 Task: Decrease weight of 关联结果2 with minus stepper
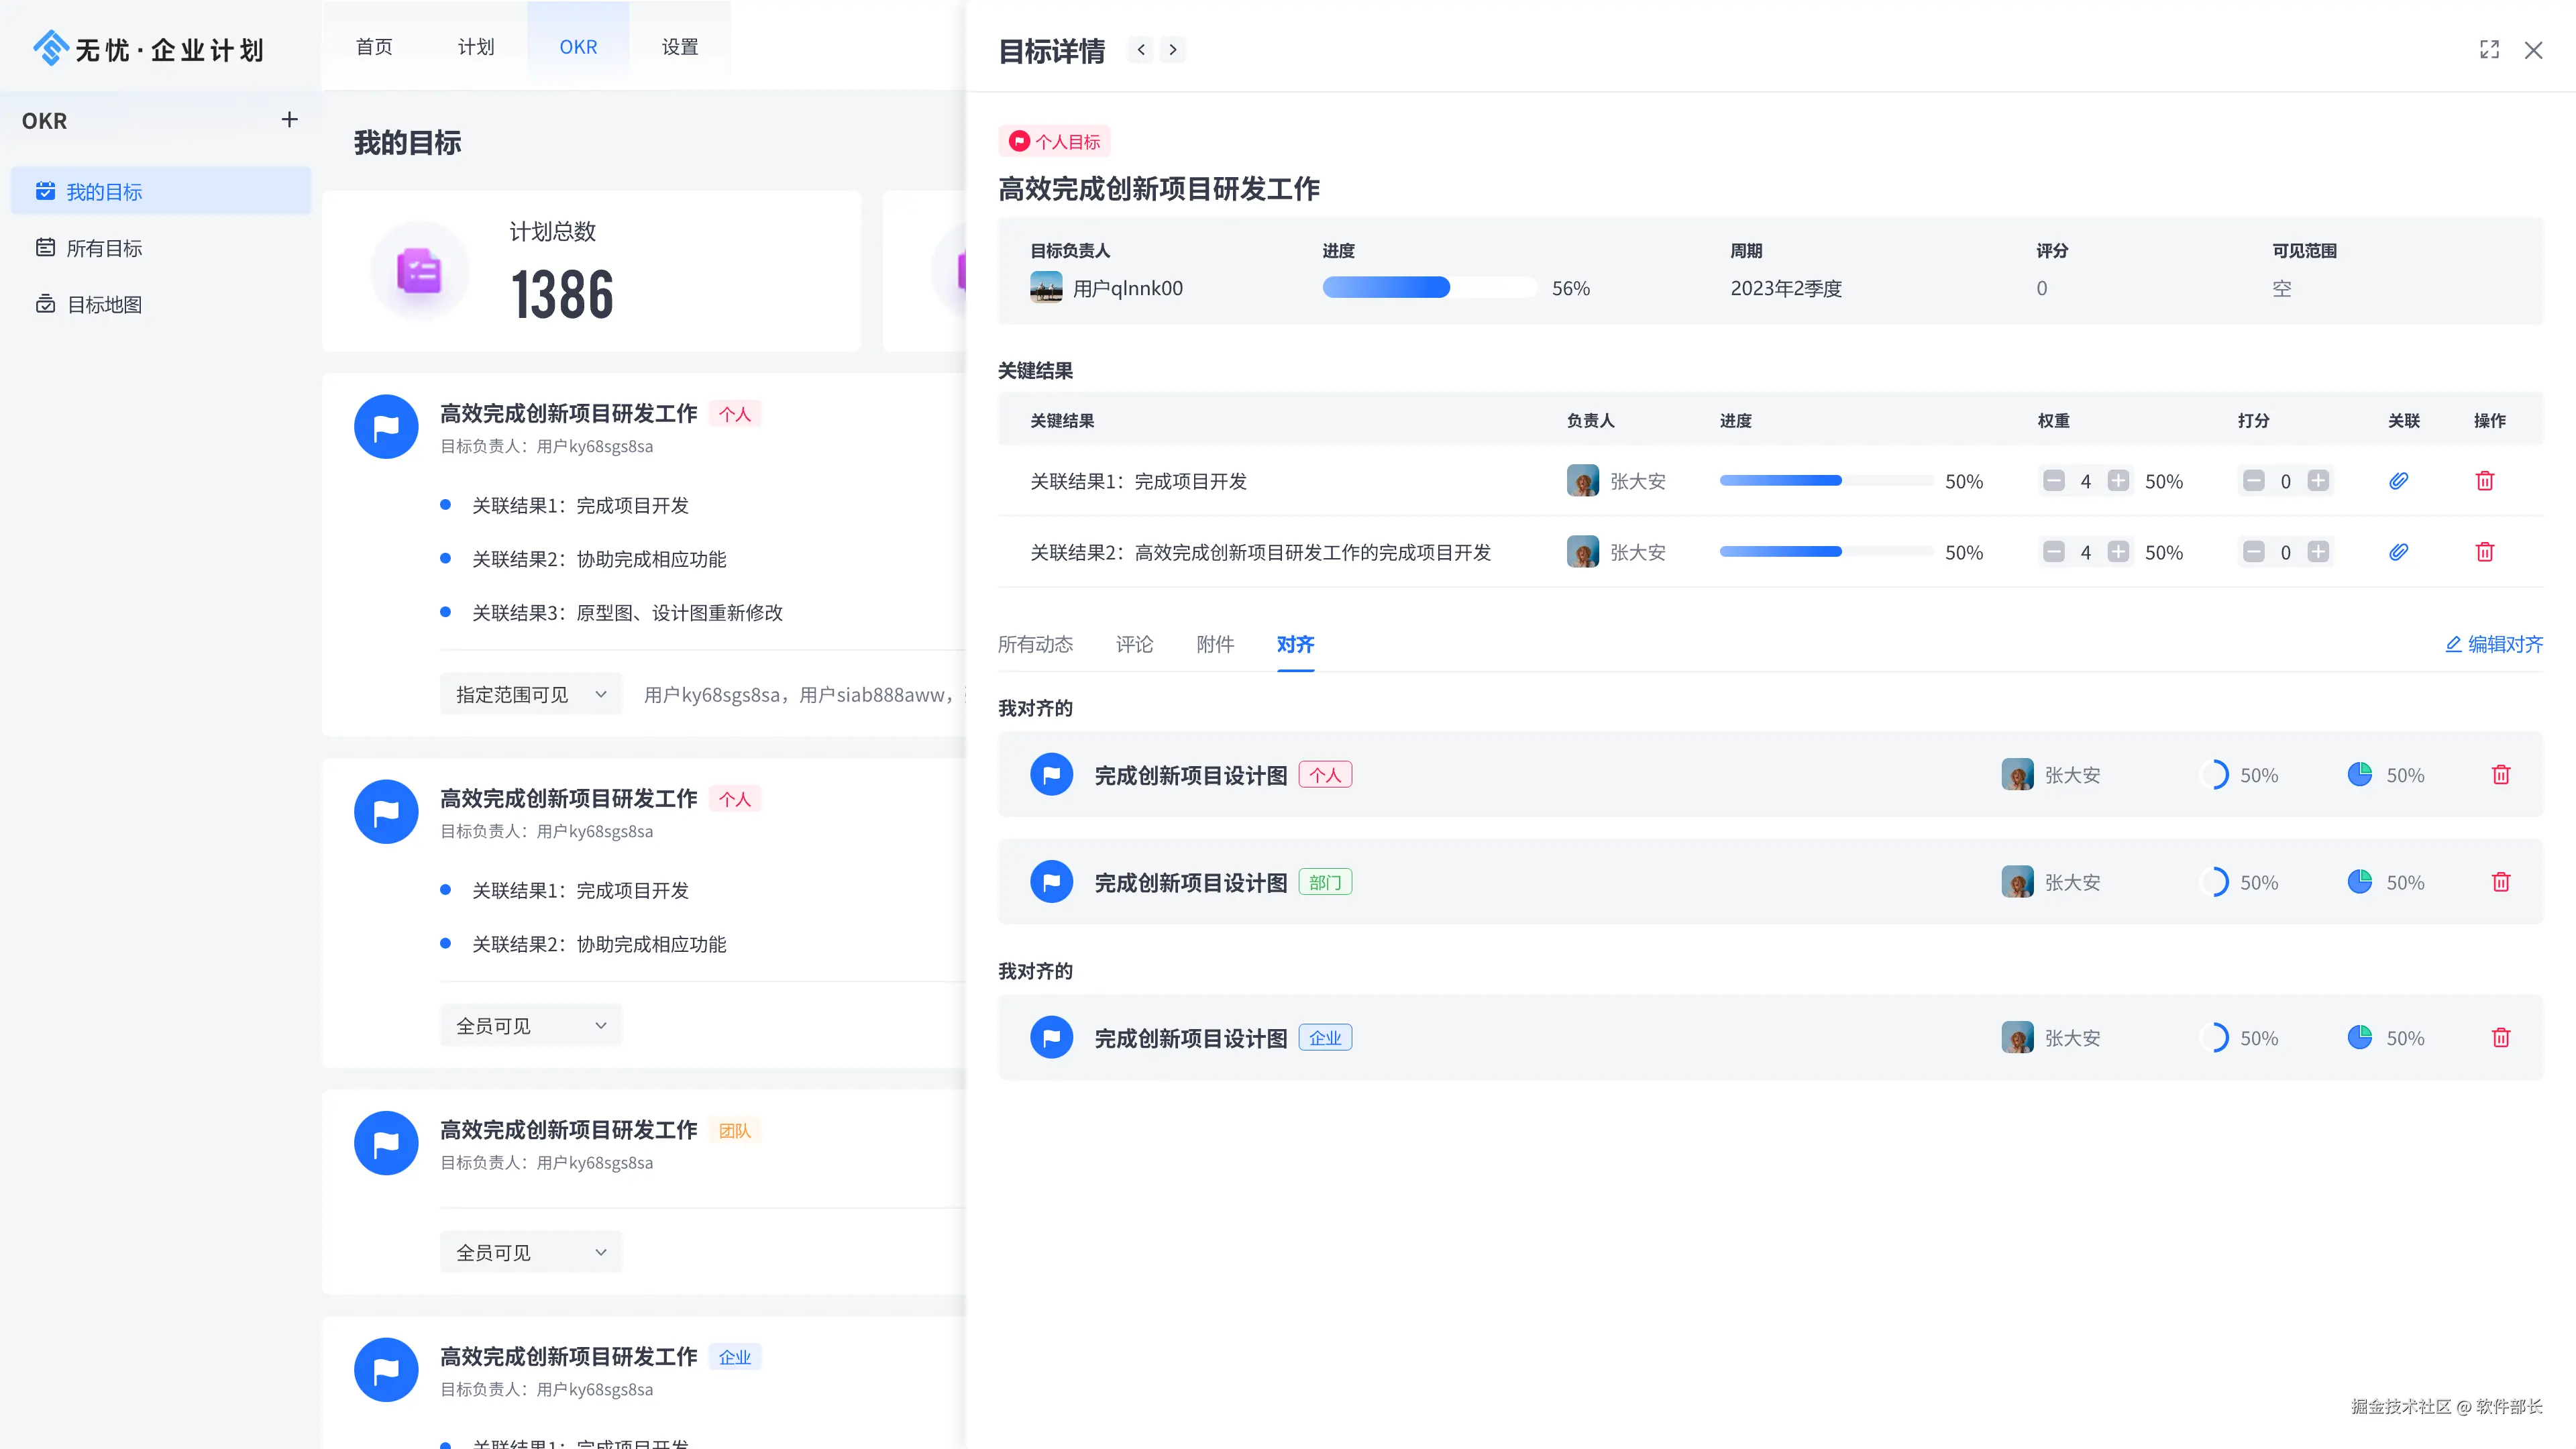pos(2053,552)
